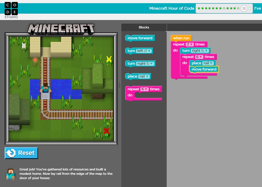Image resolution: width=262 pixels, height=187 pixels.
Task: Open level 13 in the progress bar
Action: pyautogui.click(x=243, y=8)
